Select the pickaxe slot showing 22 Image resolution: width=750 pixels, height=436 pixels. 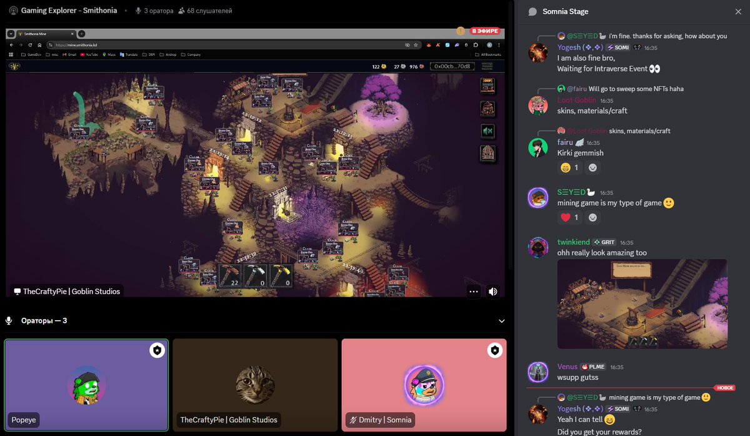pos(229,276)
